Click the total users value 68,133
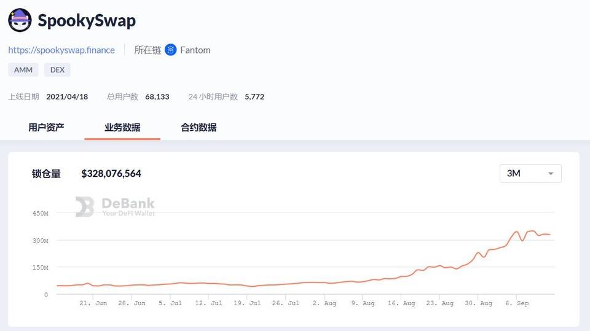 (157, 96)
